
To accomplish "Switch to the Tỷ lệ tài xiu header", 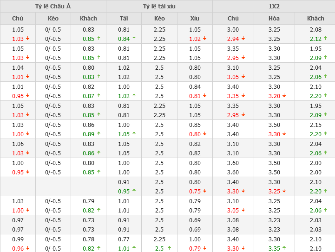I will [159, 6].
